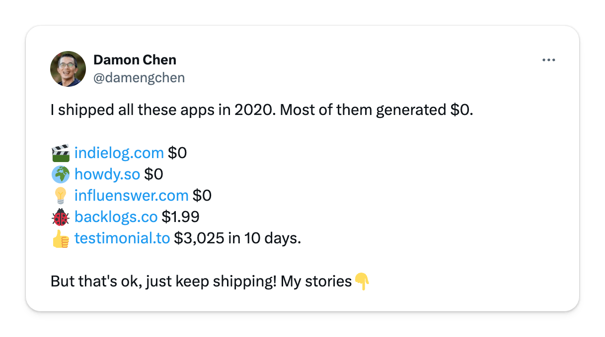
Task: Open the Damon Chen display name
Action: point(135,60)
